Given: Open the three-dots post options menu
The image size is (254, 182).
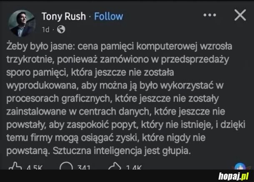Looking at the screenshot, I should pos(209,16).
